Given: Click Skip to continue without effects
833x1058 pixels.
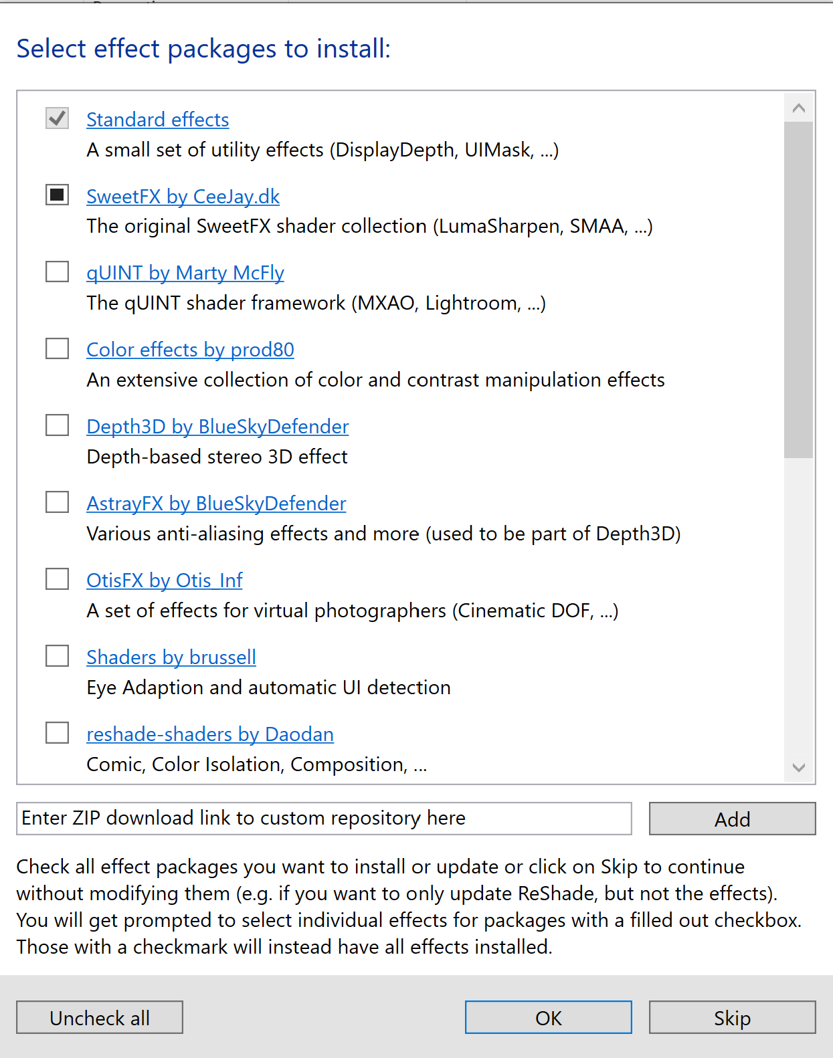Looking at the screenshot, I should (732, 1017).
